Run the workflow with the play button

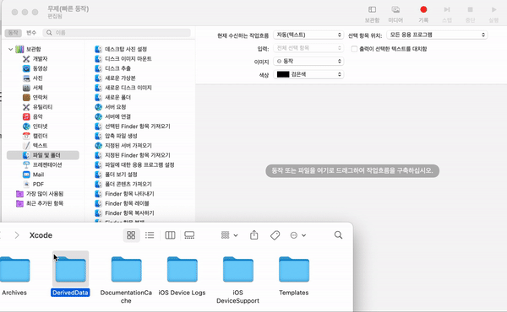493,14
